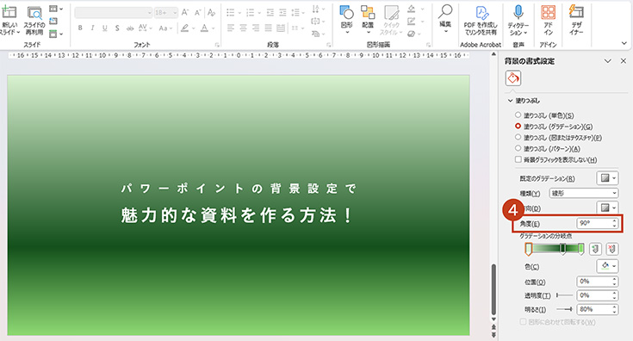
Task: Center text in paragraph group
Action: point(243,28)
